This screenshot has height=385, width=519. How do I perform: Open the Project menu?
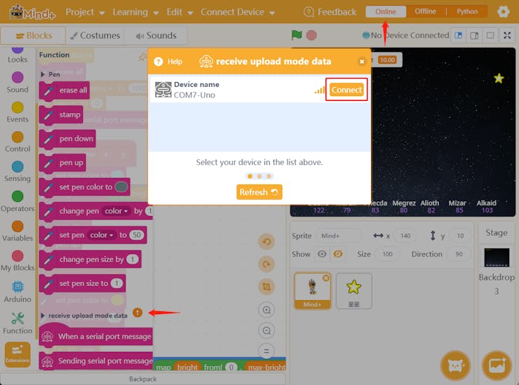pos(85,12)
